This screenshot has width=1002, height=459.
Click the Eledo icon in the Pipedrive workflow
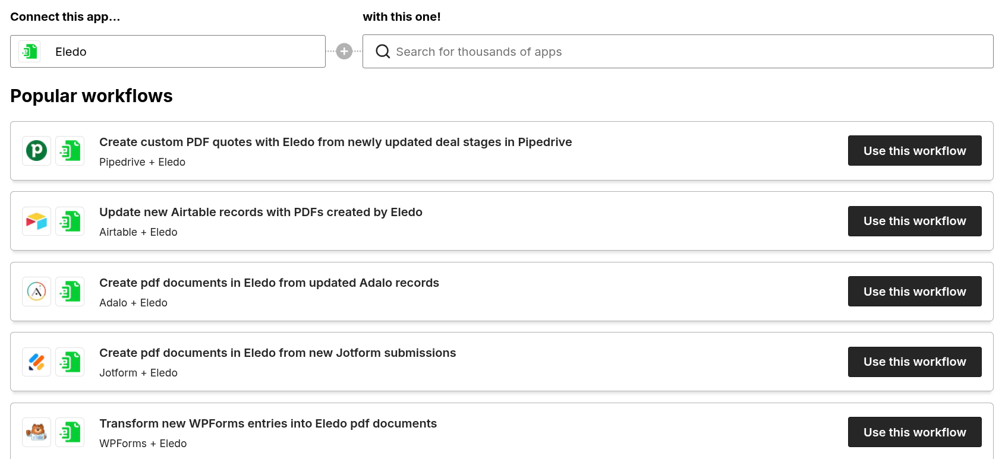point(70,151)
